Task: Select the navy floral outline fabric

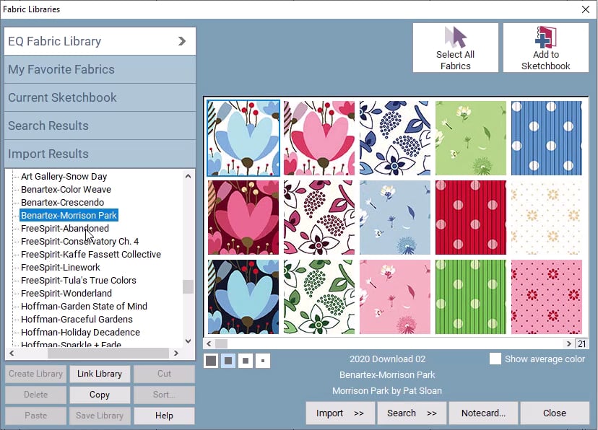Action: 395,138
